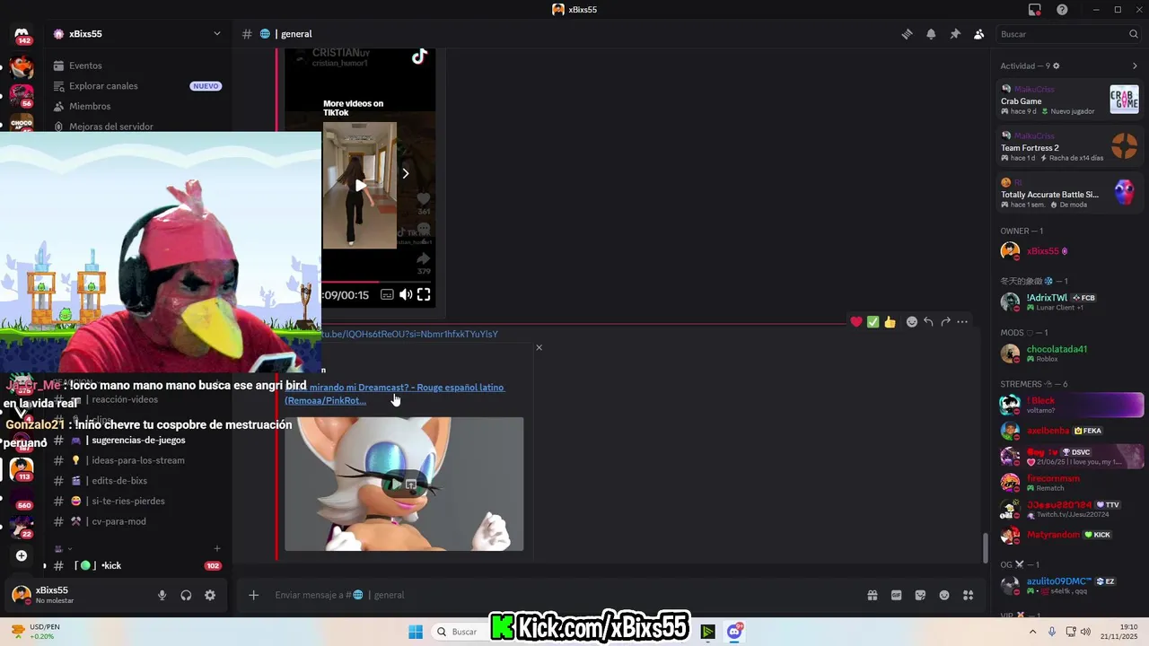Open the GIF picker
The image size is (1149, 646).
click(896, 595)
